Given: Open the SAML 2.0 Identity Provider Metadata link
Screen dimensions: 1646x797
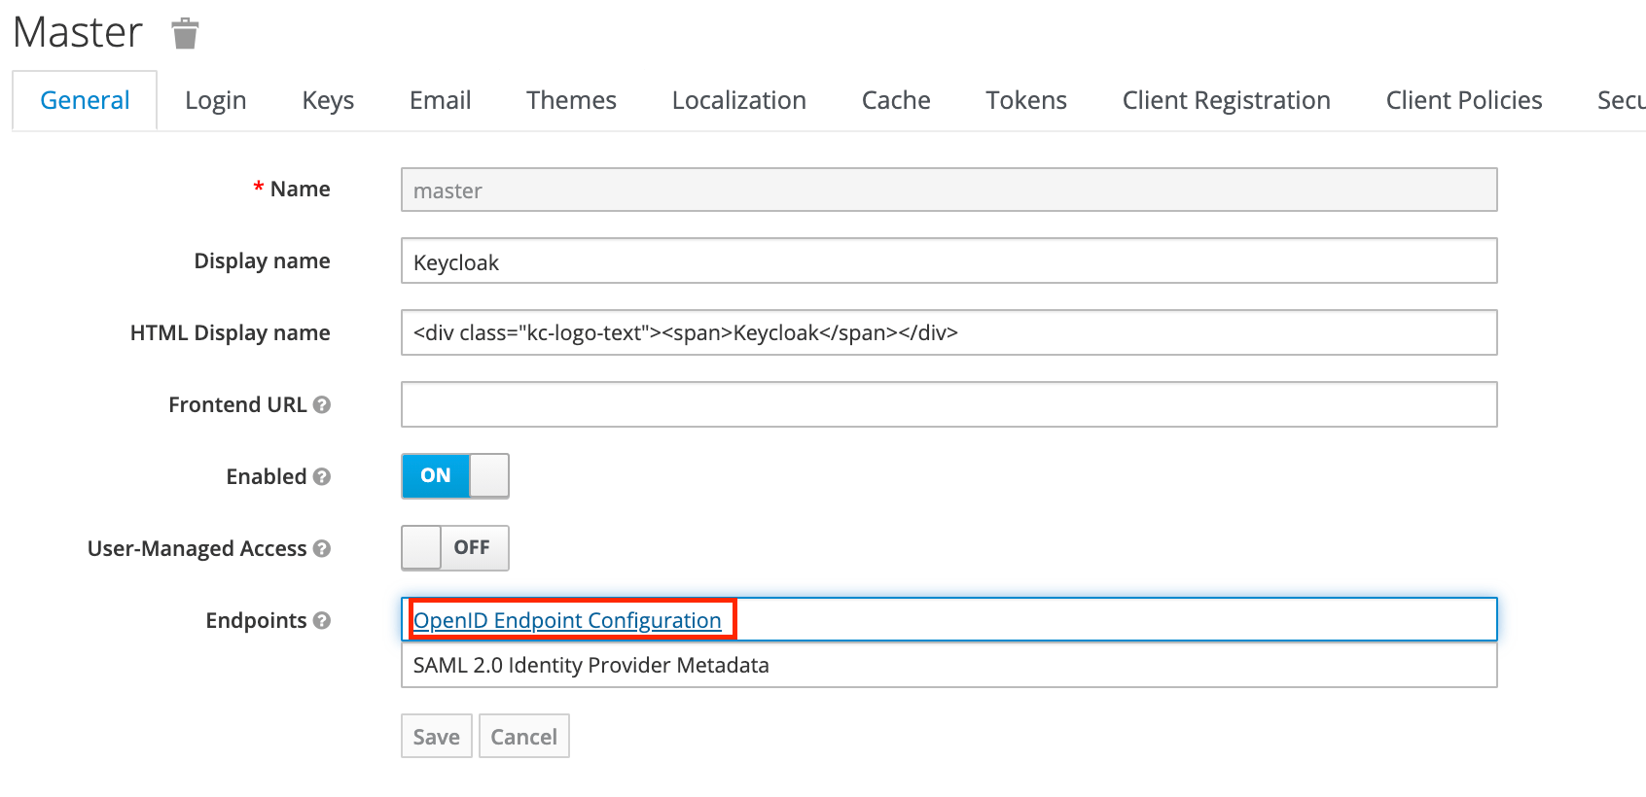Looking at the screenshot, I should (x=590, y=665).
